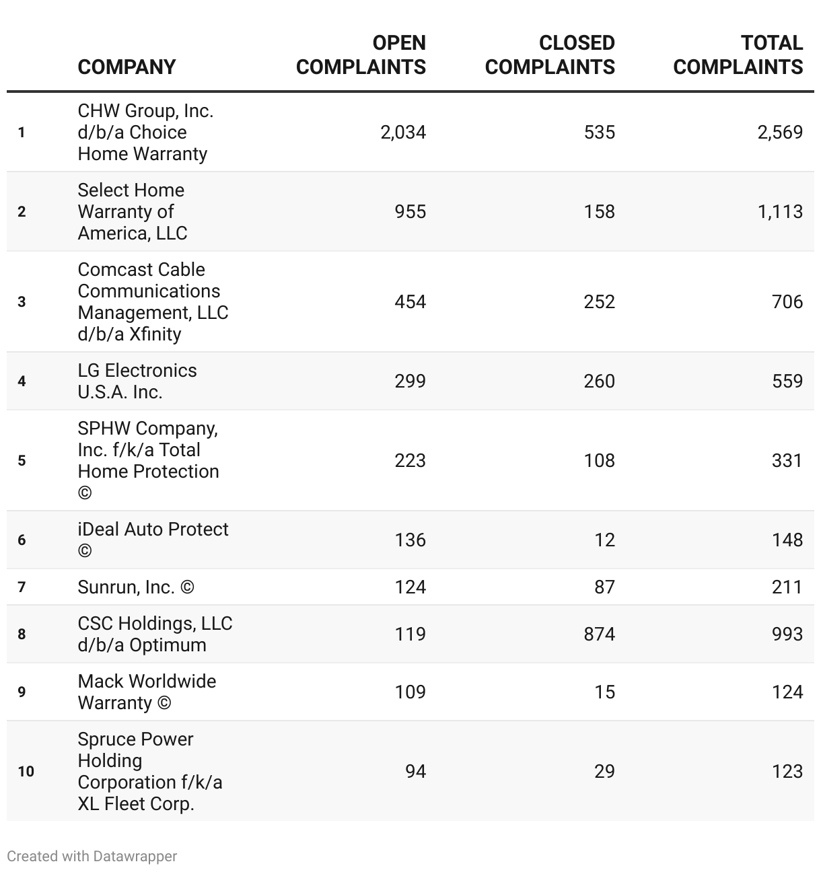Click the Comcast Cable Xfinity company cell
Screen dimensions: 821x872
[x=153, y=301]
